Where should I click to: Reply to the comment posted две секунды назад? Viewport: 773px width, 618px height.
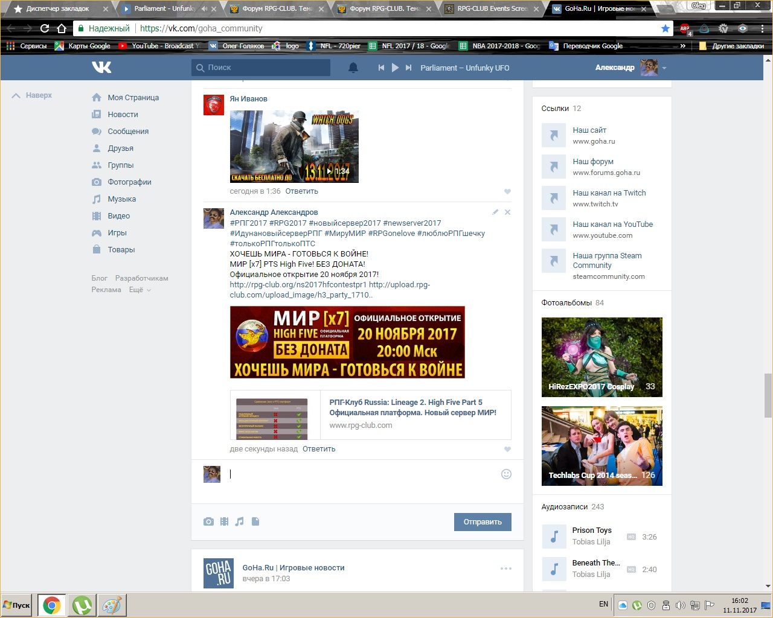click(x=319, y=449)
